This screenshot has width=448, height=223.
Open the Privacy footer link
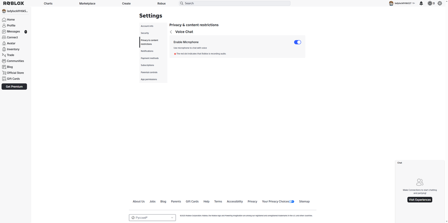[252, 201]
